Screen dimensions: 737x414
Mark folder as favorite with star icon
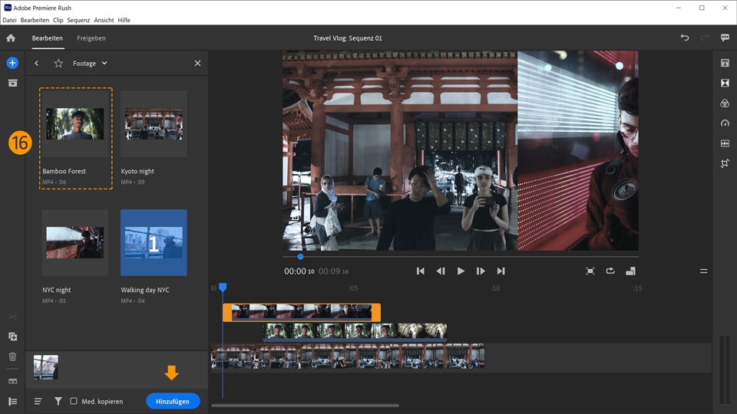tap(58, 63)
